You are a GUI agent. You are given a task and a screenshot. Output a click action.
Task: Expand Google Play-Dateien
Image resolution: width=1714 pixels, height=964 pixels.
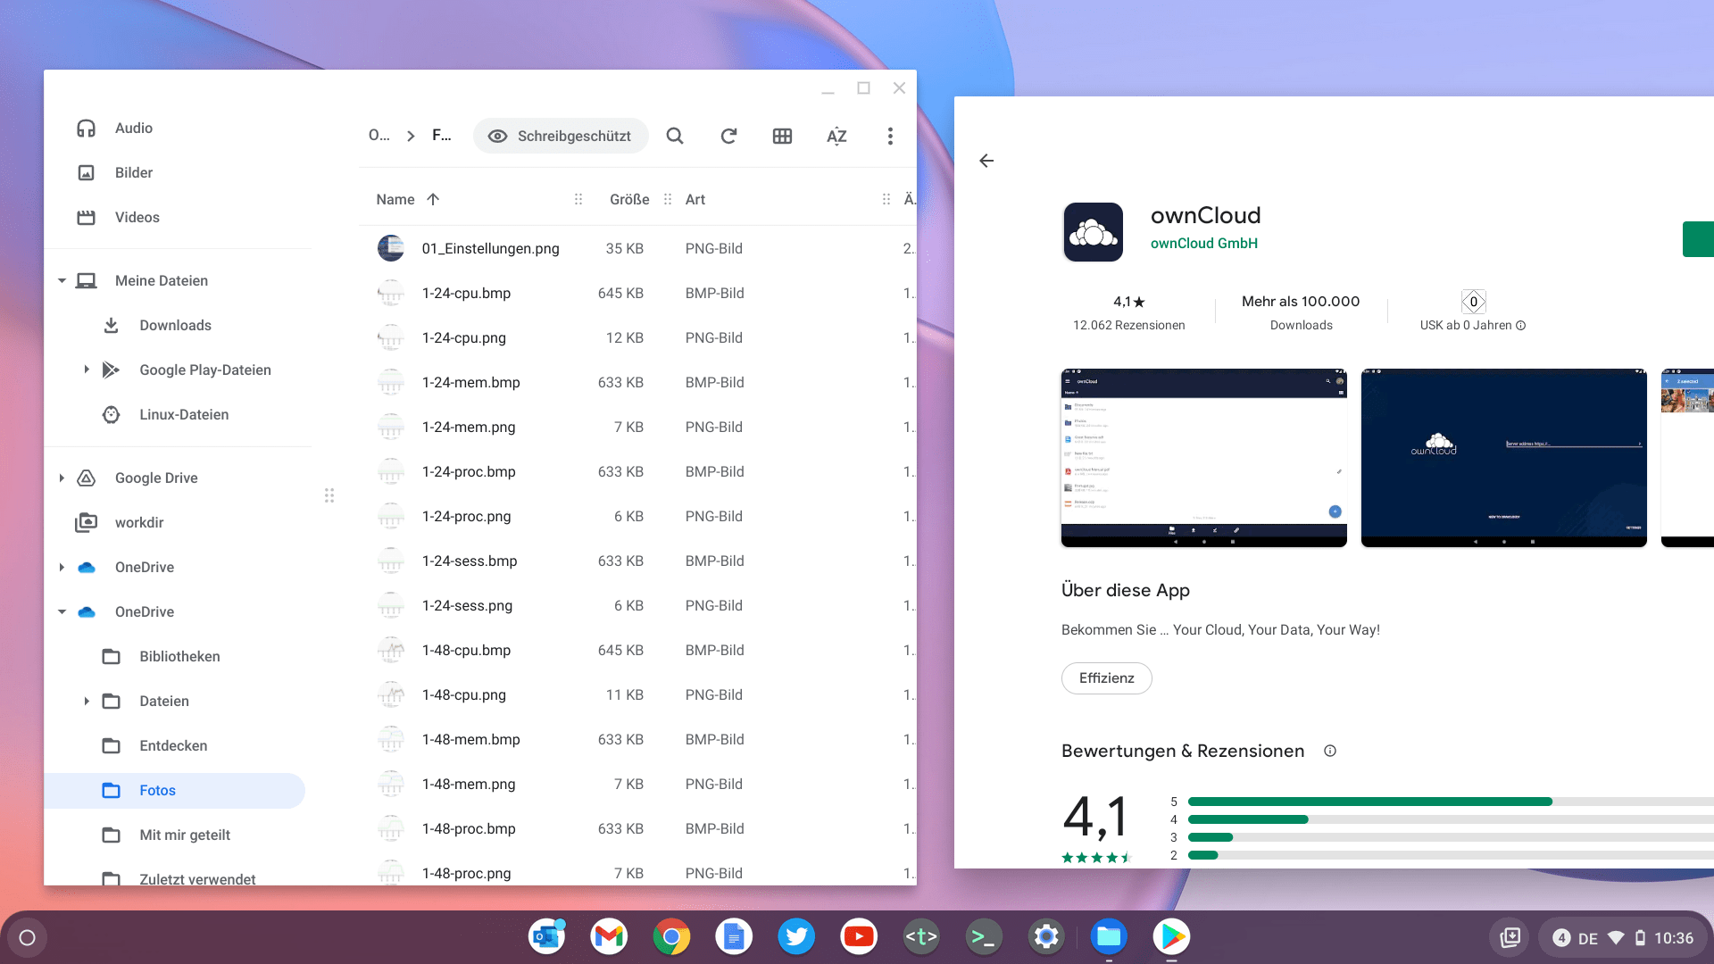click(87, 370)
